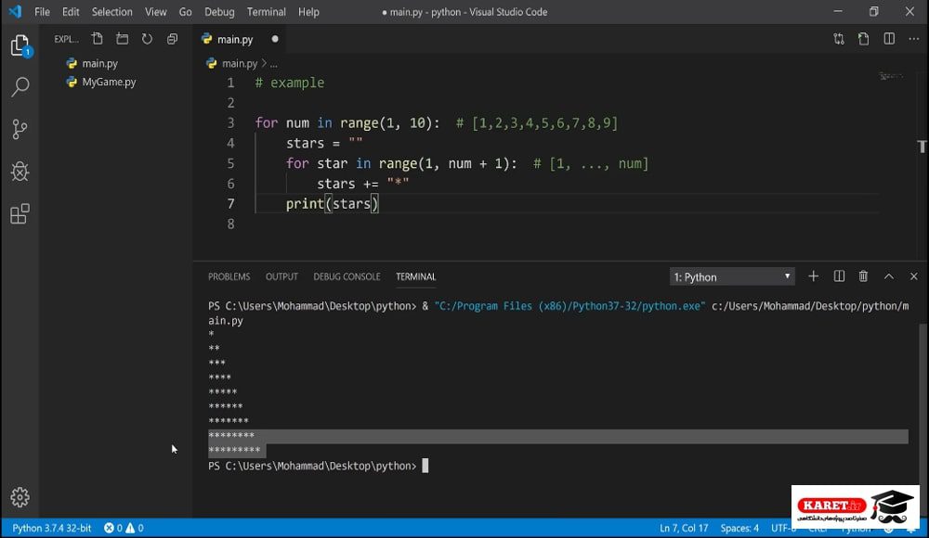Viewport: 929px width, 538px height.
Task: Switch to the DEBUG CONSOLE panel tab
Action: (347, 276)
